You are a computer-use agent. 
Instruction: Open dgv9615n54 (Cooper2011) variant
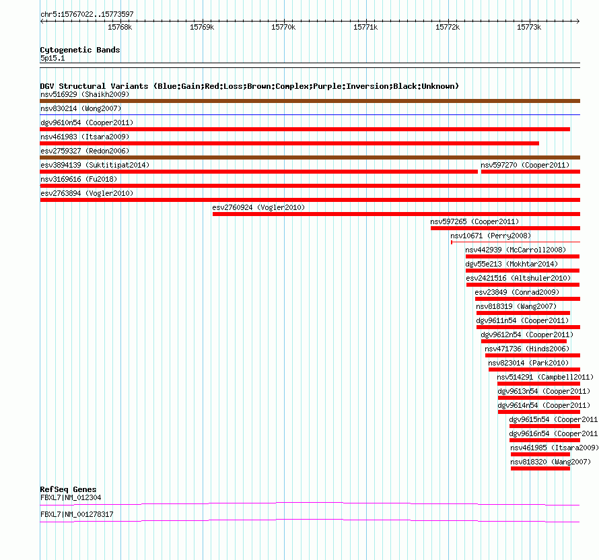(x=553, y=419)
